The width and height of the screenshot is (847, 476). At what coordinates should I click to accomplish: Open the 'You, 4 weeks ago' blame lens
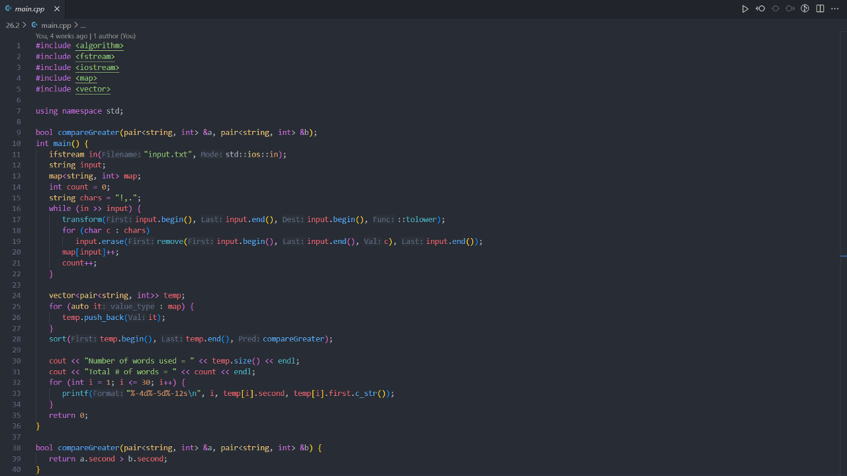point(62,36)
